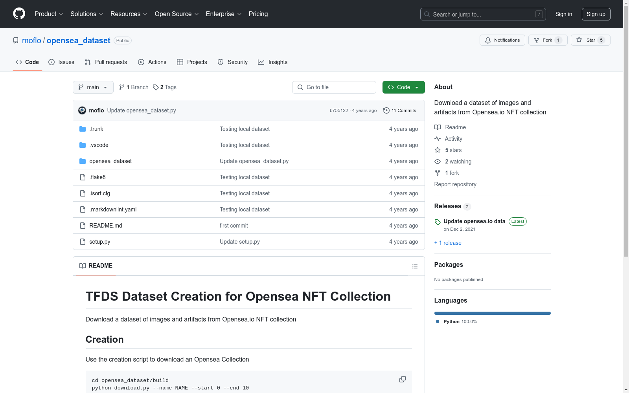The height and width of the screenshot is (393, 629).
Task: Click the GitHub logo icon
Action: pos(19,14)
